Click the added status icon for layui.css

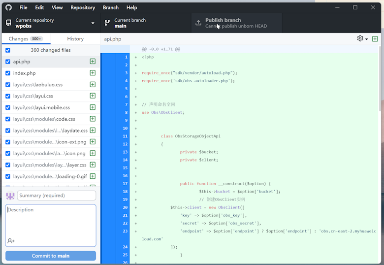[93, 96]
